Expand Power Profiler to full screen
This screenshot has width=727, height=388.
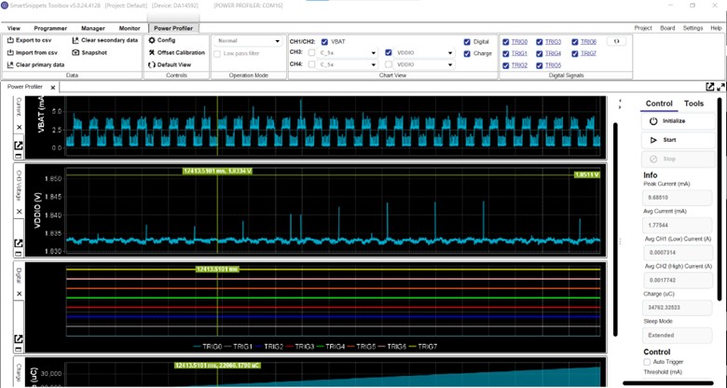(720, 87)
